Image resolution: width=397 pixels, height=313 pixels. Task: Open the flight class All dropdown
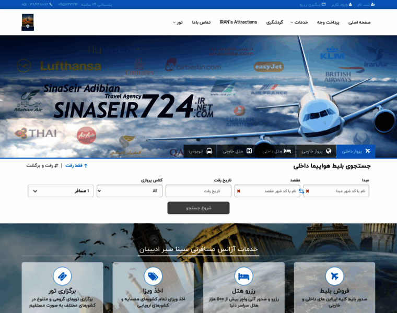(130, 191)
